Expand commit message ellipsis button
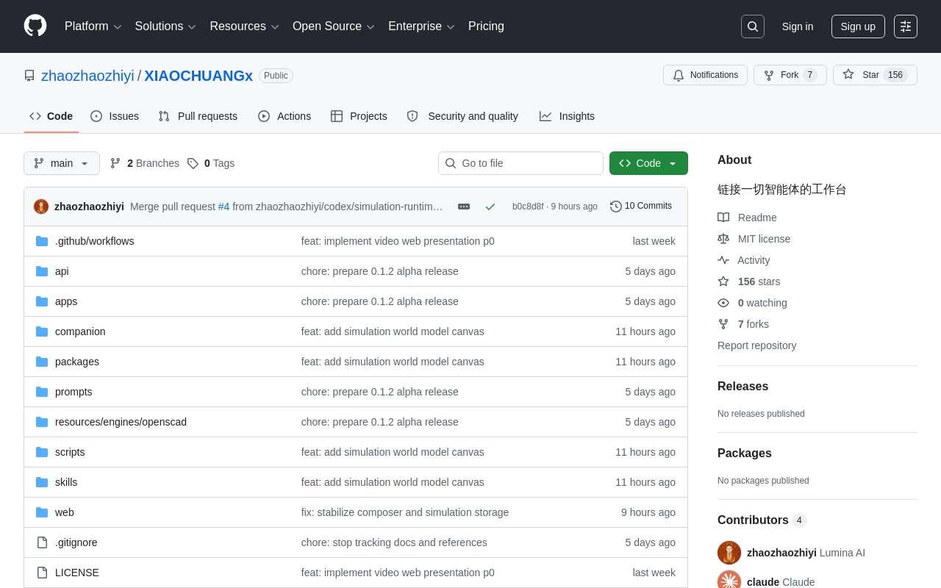The width and height of the screenshot is (941, 588). [x=464, y=207]
